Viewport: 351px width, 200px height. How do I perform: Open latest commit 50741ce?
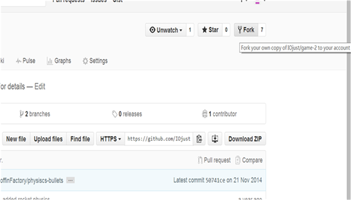215,180
